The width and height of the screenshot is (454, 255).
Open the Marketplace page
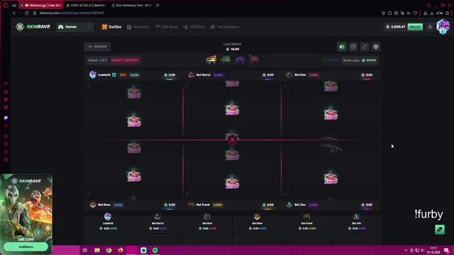point(225,27)
